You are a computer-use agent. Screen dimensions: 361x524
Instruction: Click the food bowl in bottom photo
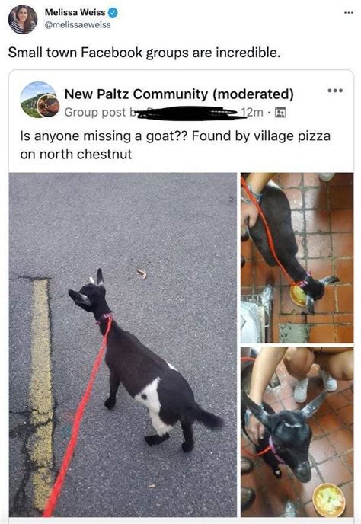tap(328, 500)
